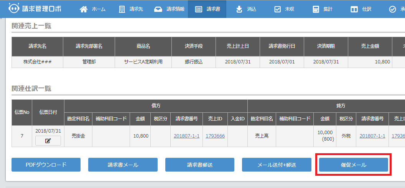Click the circled checkmark icon in navbar
The height and width of the screenshot is (188, 405).
click(x=392, y=9)
